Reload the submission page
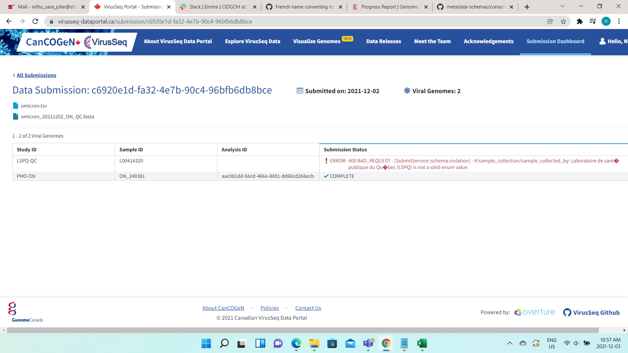Viewport: 628px width, 353px height. pos(35,21)
